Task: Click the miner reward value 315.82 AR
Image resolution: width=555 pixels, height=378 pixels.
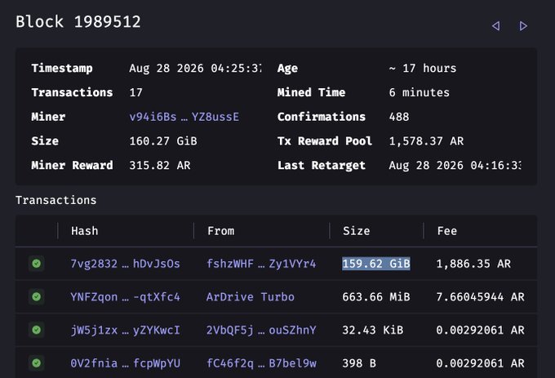Action: point(160,165)
